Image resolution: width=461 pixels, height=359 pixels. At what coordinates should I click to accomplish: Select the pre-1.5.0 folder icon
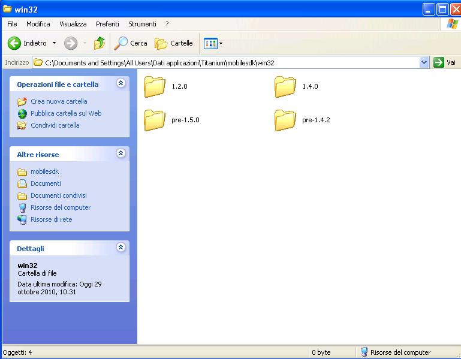coord(154,120)
